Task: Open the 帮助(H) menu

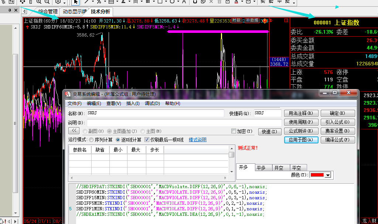Action: [x=173, y=103]
